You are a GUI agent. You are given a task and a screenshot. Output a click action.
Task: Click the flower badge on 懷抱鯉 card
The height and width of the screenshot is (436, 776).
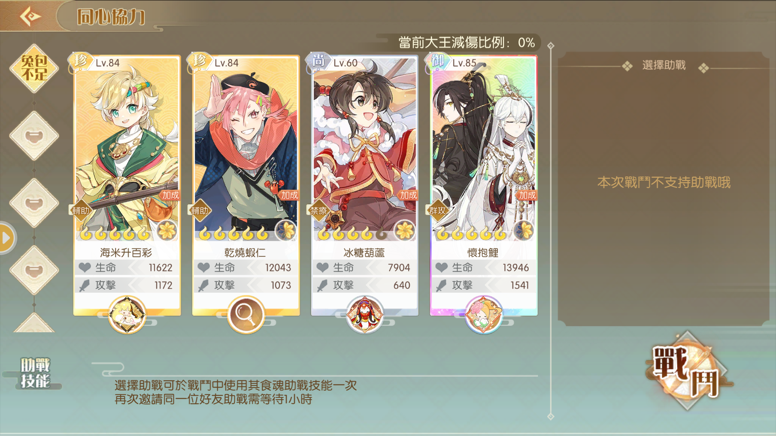523,231
